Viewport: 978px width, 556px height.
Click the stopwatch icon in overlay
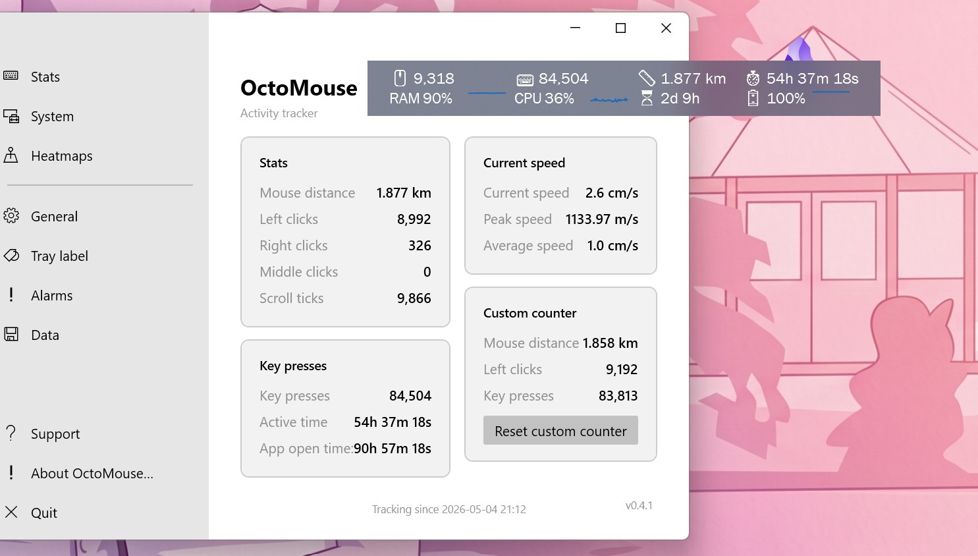pos(753,78)
